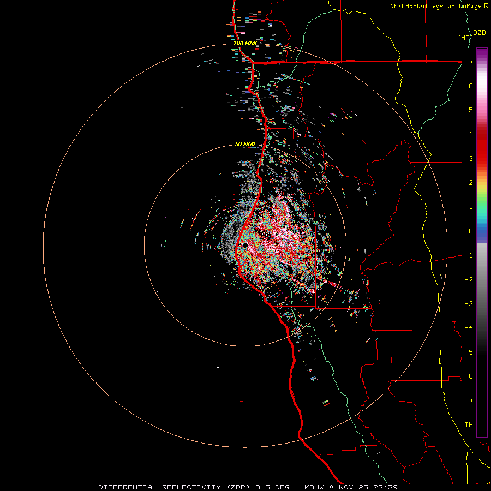Screen dimensions: 491x491
Task: Click the -6 dB scale value
Action: click(469, 376)
